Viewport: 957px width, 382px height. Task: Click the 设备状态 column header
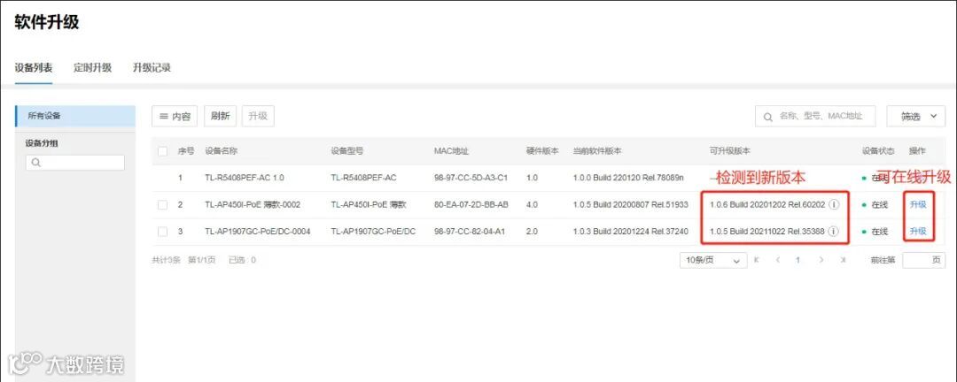coord(878,151)
